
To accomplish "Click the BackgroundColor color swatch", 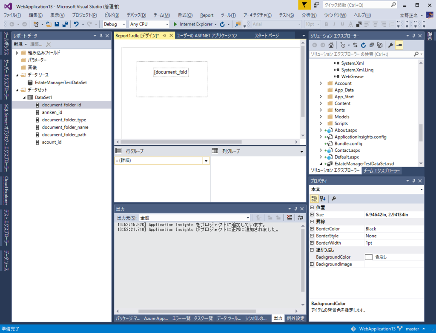I will click(x=368, y=257).
